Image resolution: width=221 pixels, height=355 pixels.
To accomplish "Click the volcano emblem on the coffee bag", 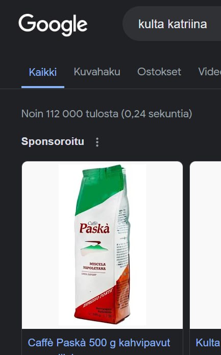I will click(x=94, y=248).
